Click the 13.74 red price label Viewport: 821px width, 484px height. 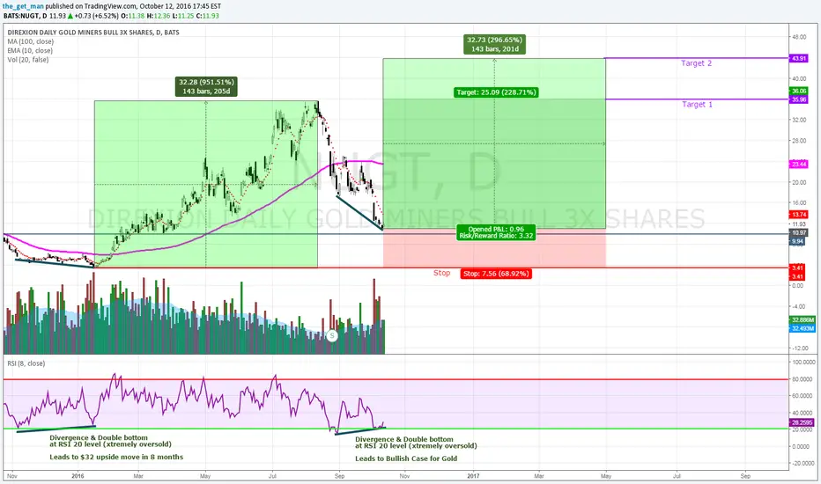click(799, 215)
